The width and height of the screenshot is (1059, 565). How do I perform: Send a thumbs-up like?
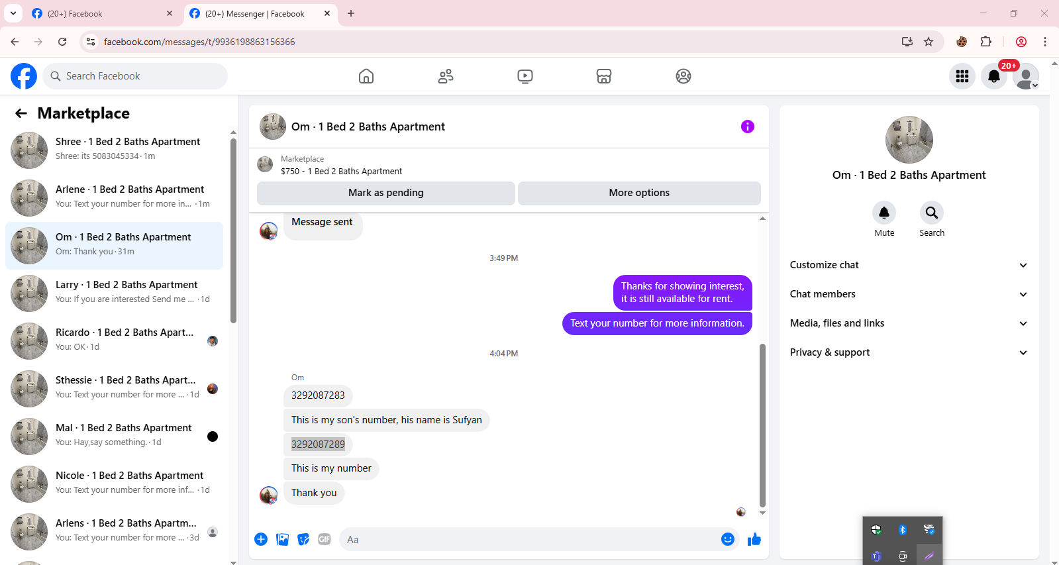tap(754, 539)
